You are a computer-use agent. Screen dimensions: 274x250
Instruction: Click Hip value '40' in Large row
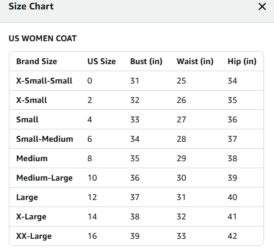pos(232,197)
